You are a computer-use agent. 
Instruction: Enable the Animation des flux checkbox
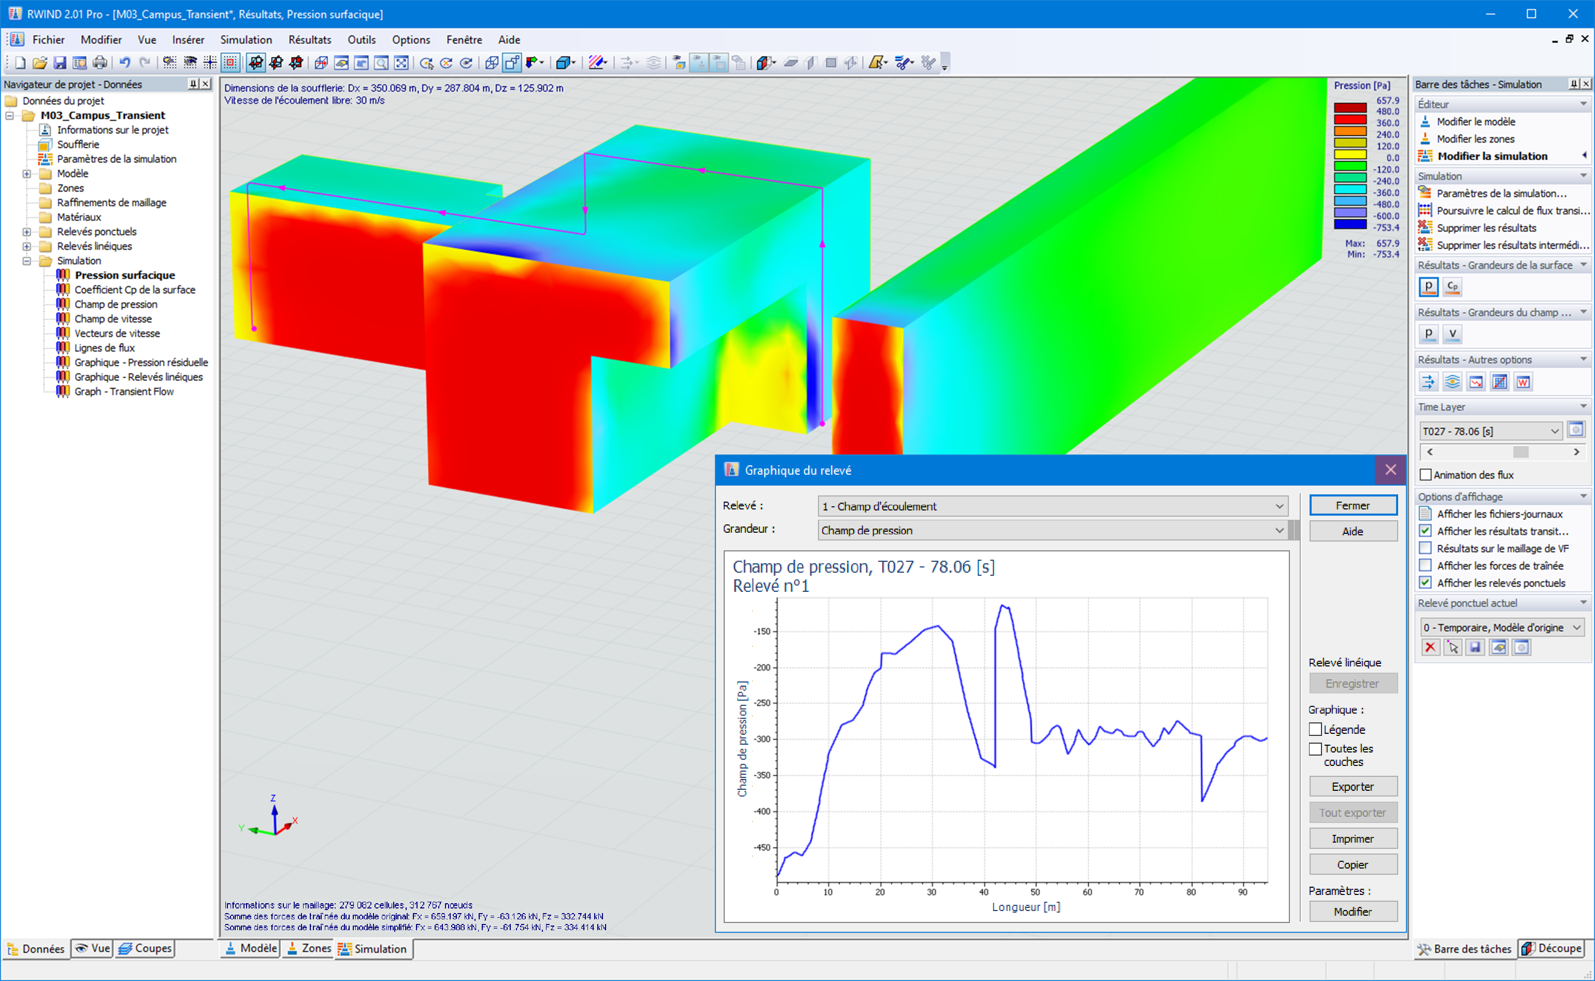pyautogui.click(x=1426, y=475)
